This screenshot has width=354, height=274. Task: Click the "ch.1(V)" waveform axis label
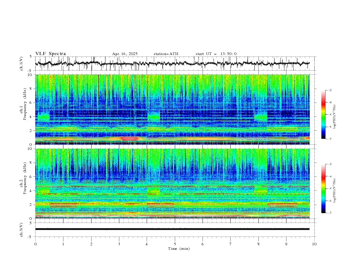point(21,64)
